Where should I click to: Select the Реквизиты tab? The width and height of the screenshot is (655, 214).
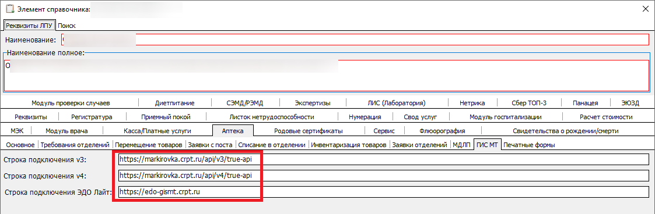pyautogui.click(x=30, y=117)
